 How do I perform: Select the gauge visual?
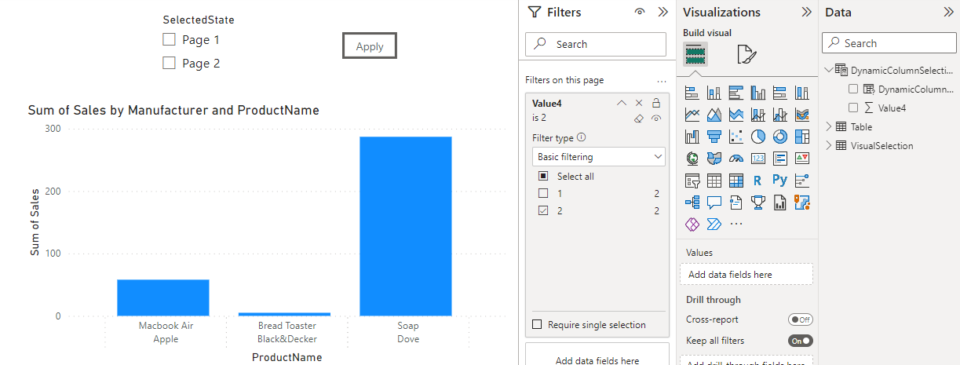pos(736,159)
